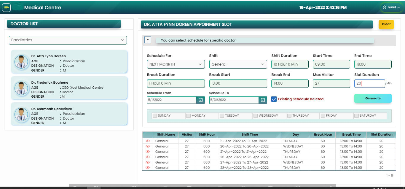Click Dr. Atta Fynn Doreen's avatar
This screenshot has width=405, height=189.
click(x=21, y=62)
